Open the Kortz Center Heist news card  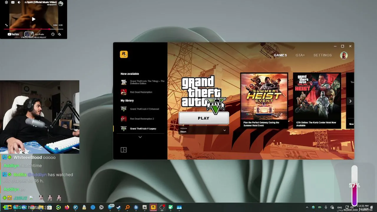[317, 100]
